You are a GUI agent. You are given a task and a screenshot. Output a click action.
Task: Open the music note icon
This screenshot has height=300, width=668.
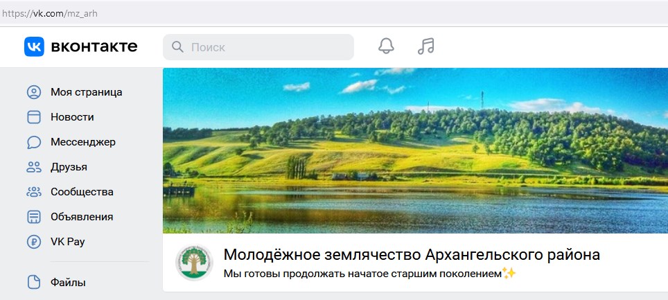click(x=425, y=46)
